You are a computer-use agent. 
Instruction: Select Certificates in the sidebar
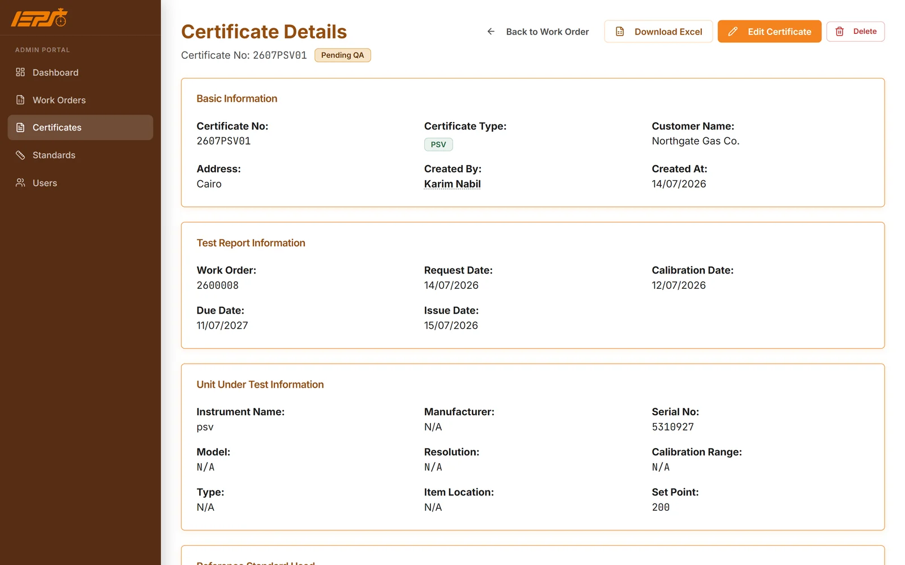click(x=80, y=128)
